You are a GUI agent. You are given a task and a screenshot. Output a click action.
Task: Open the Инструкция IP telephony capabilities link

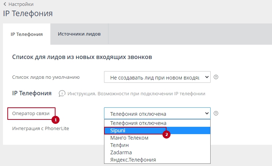coord(136,94)
